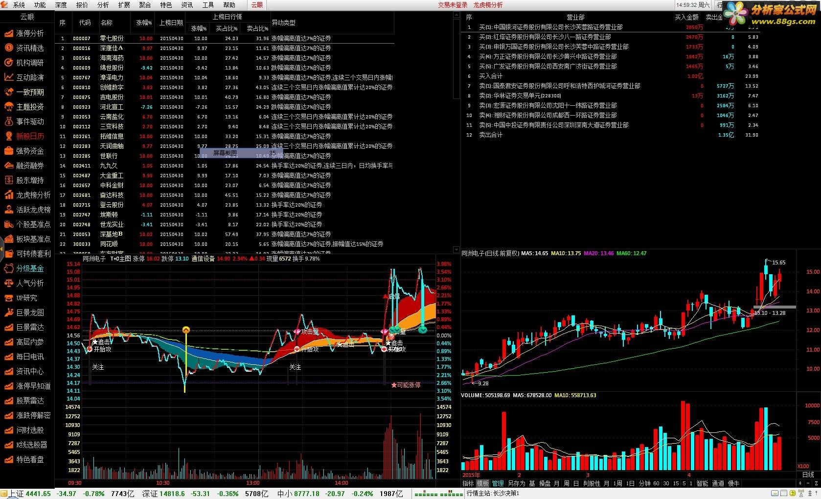The width and height of the screenshot is (821, 499).
Task: Select 新股日历 in the sidebar
Action: click(24, 136)
